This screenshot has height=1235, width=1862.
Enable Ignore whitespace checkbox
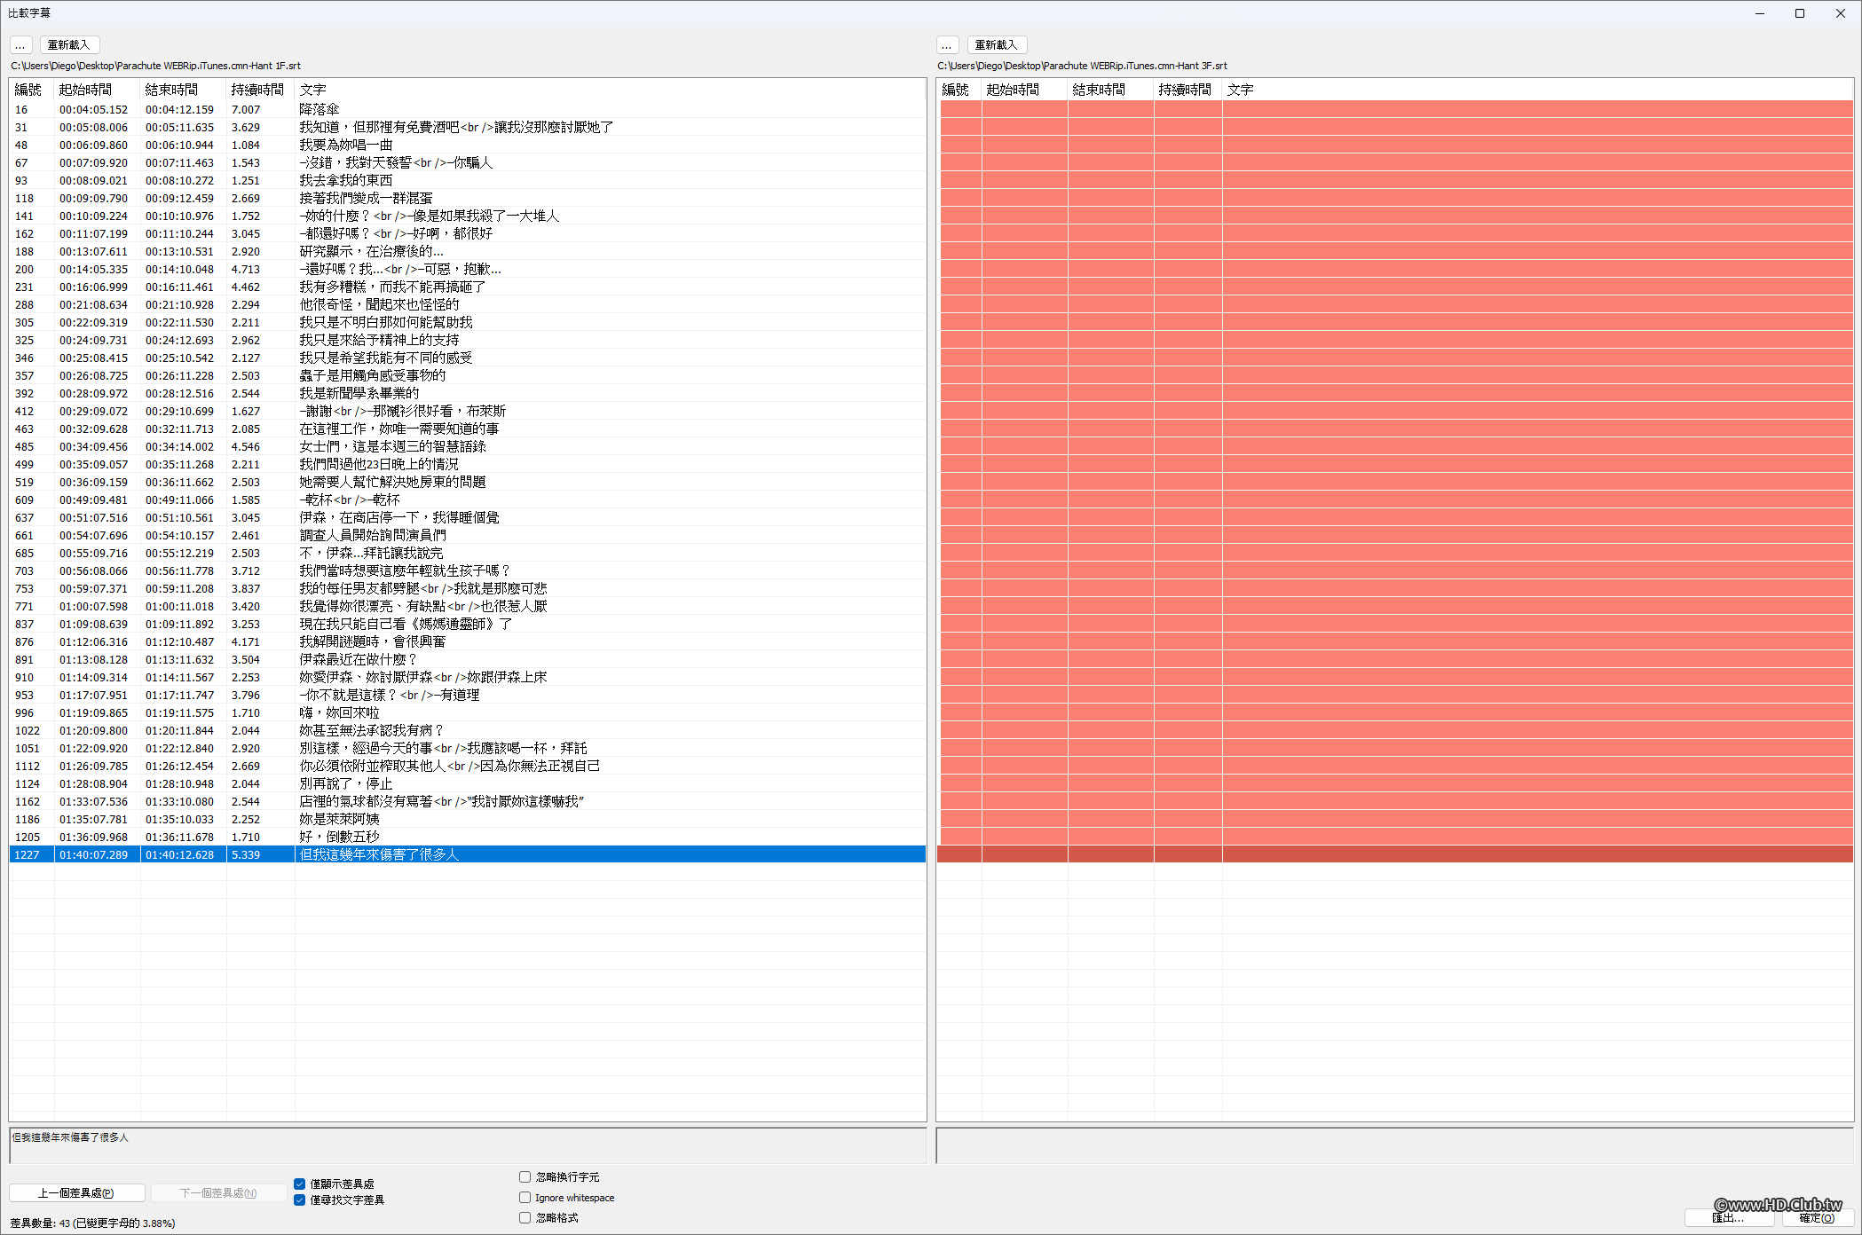coord(525,1198)
